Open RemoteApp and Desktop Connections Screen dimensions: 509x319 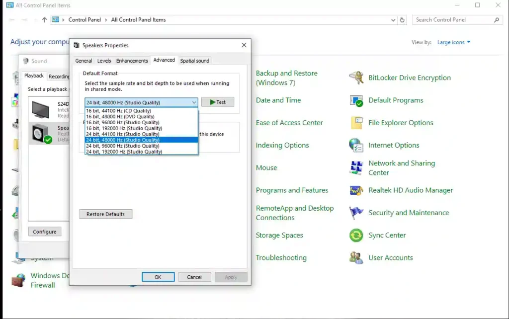tap(294, 213)
